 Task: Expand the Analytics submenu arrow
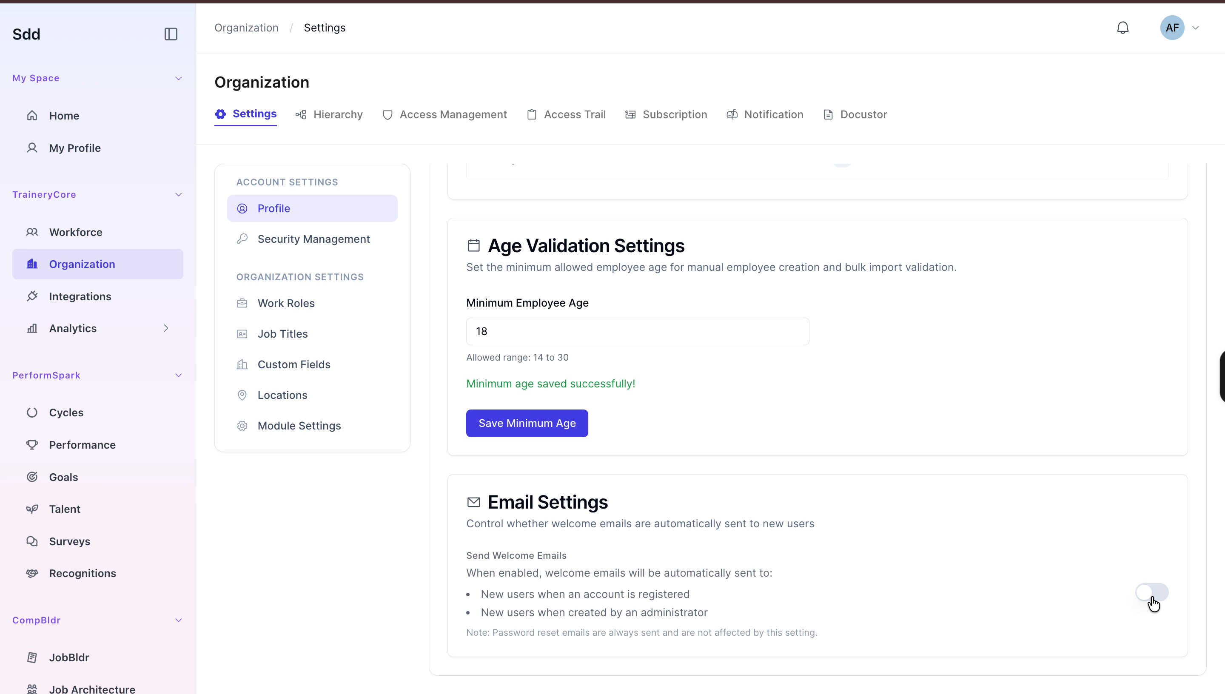click(x=166, y=328)
